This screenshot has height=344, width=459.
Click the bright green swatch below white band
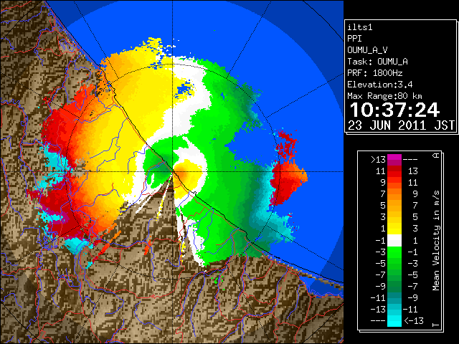point(394,252)
